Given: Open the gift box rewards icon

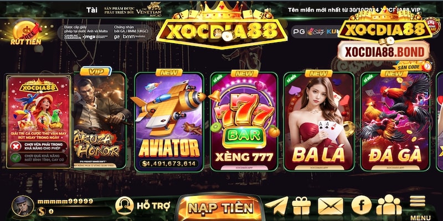Looking at the screenshot, I should tap(301, 206).
